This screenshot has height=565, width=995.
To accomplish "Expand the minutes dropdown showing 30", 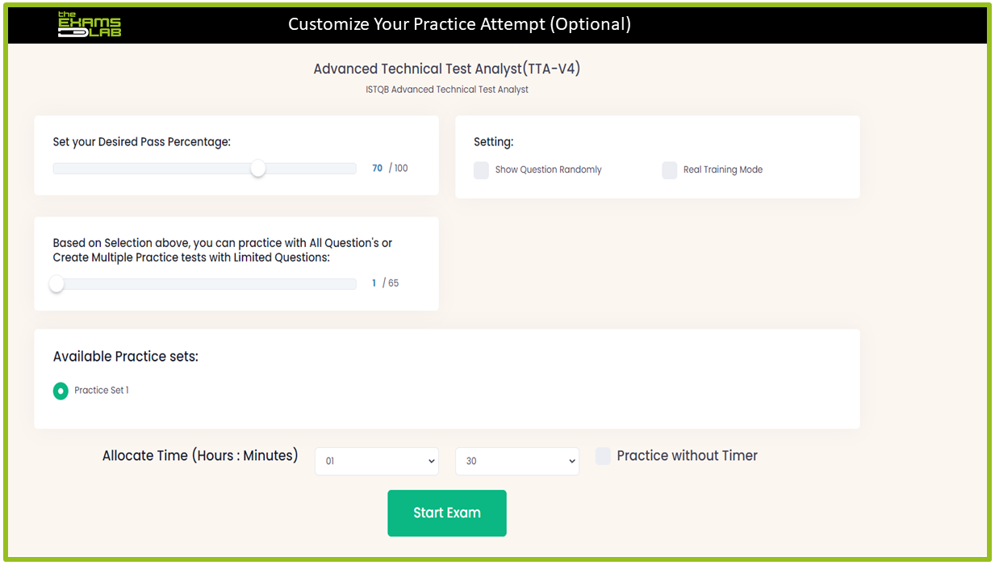I will [517, 461].
